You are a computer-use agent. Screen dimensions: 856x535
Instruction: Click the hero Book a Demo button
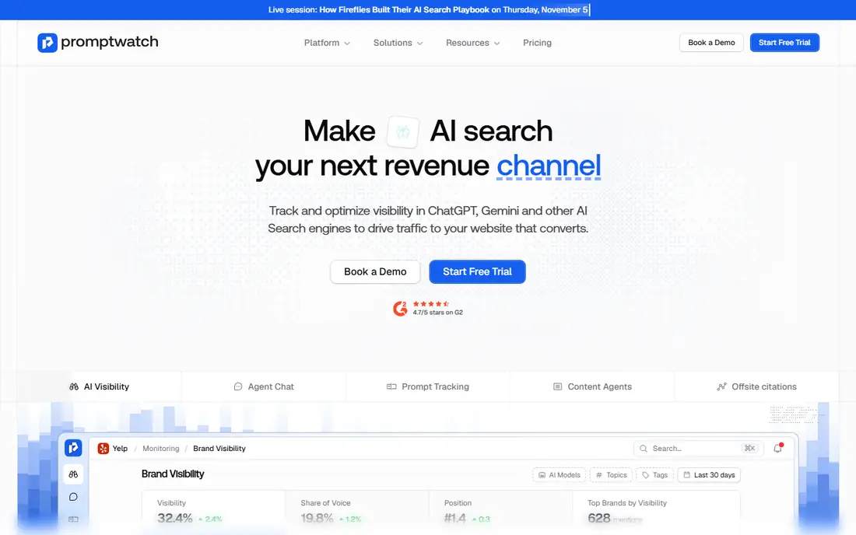pos(375,271)
